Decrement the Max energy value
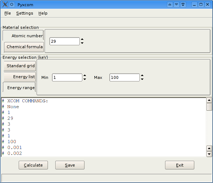The width and height of the screenshot is (213, 183). tap(142, 79)
